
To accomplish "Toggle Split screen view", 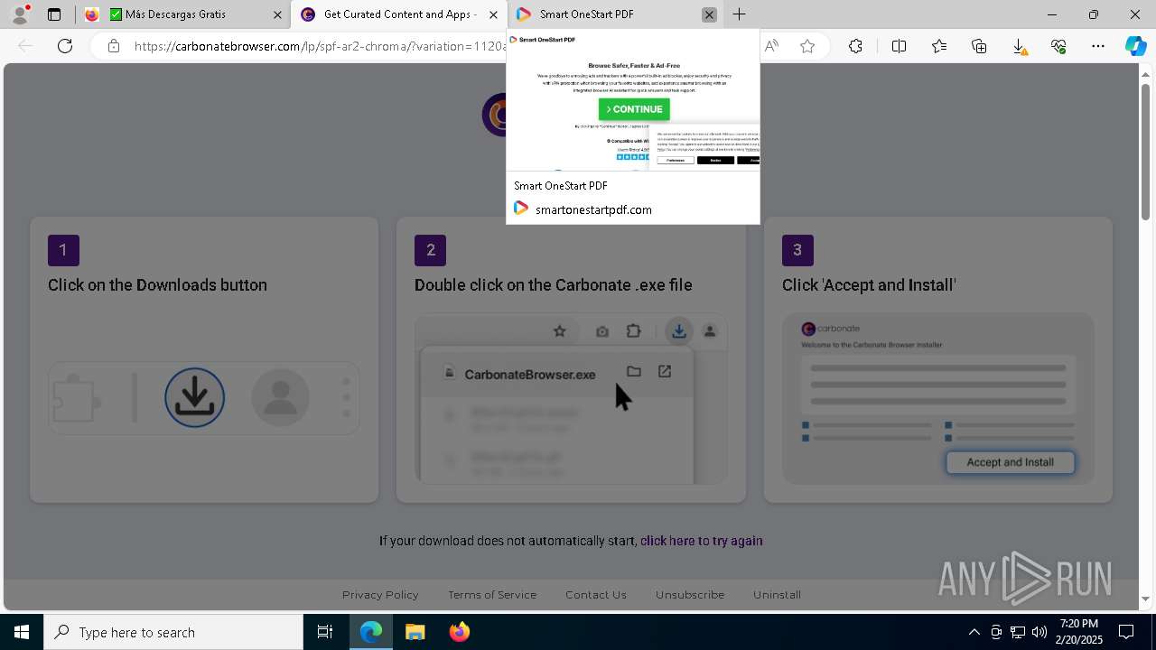I will [899, 46].
